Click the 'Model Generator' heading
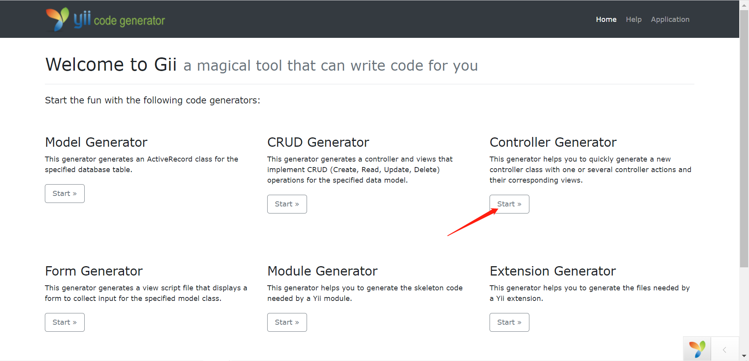Image resolution: width=749 pixels, height=361 pixels. click(96, 142)
